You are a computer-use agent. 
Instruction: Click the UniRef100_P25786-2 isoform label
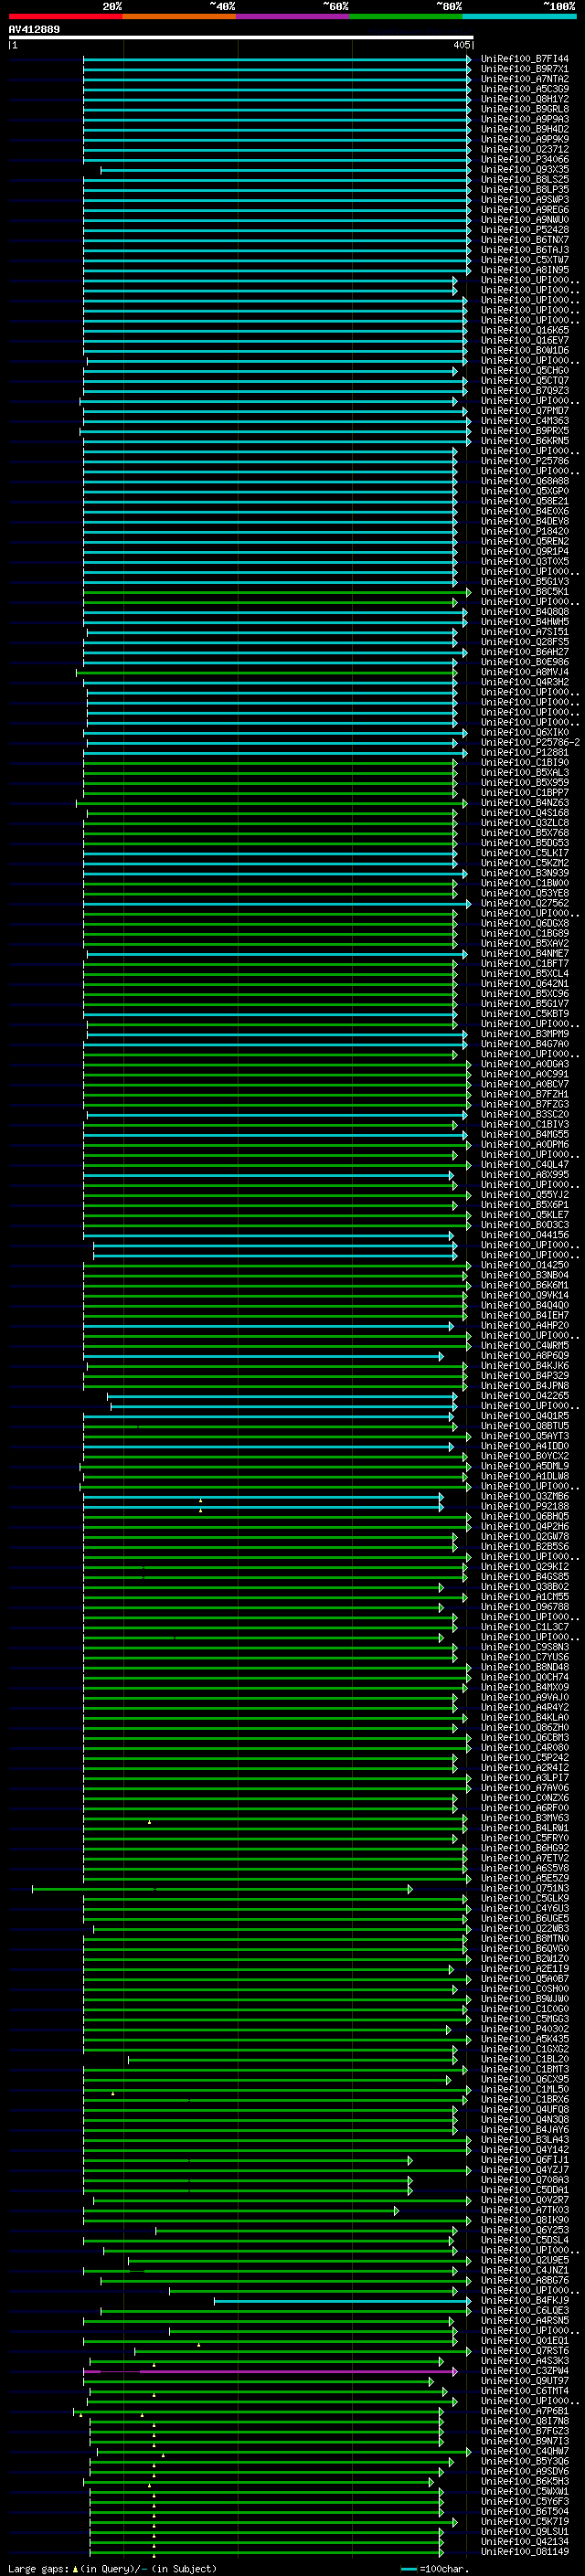[530, 743]
